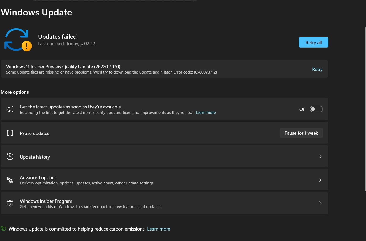Click the Last checked time text
This screenshot has width=366, height=241.
(67, 44)
